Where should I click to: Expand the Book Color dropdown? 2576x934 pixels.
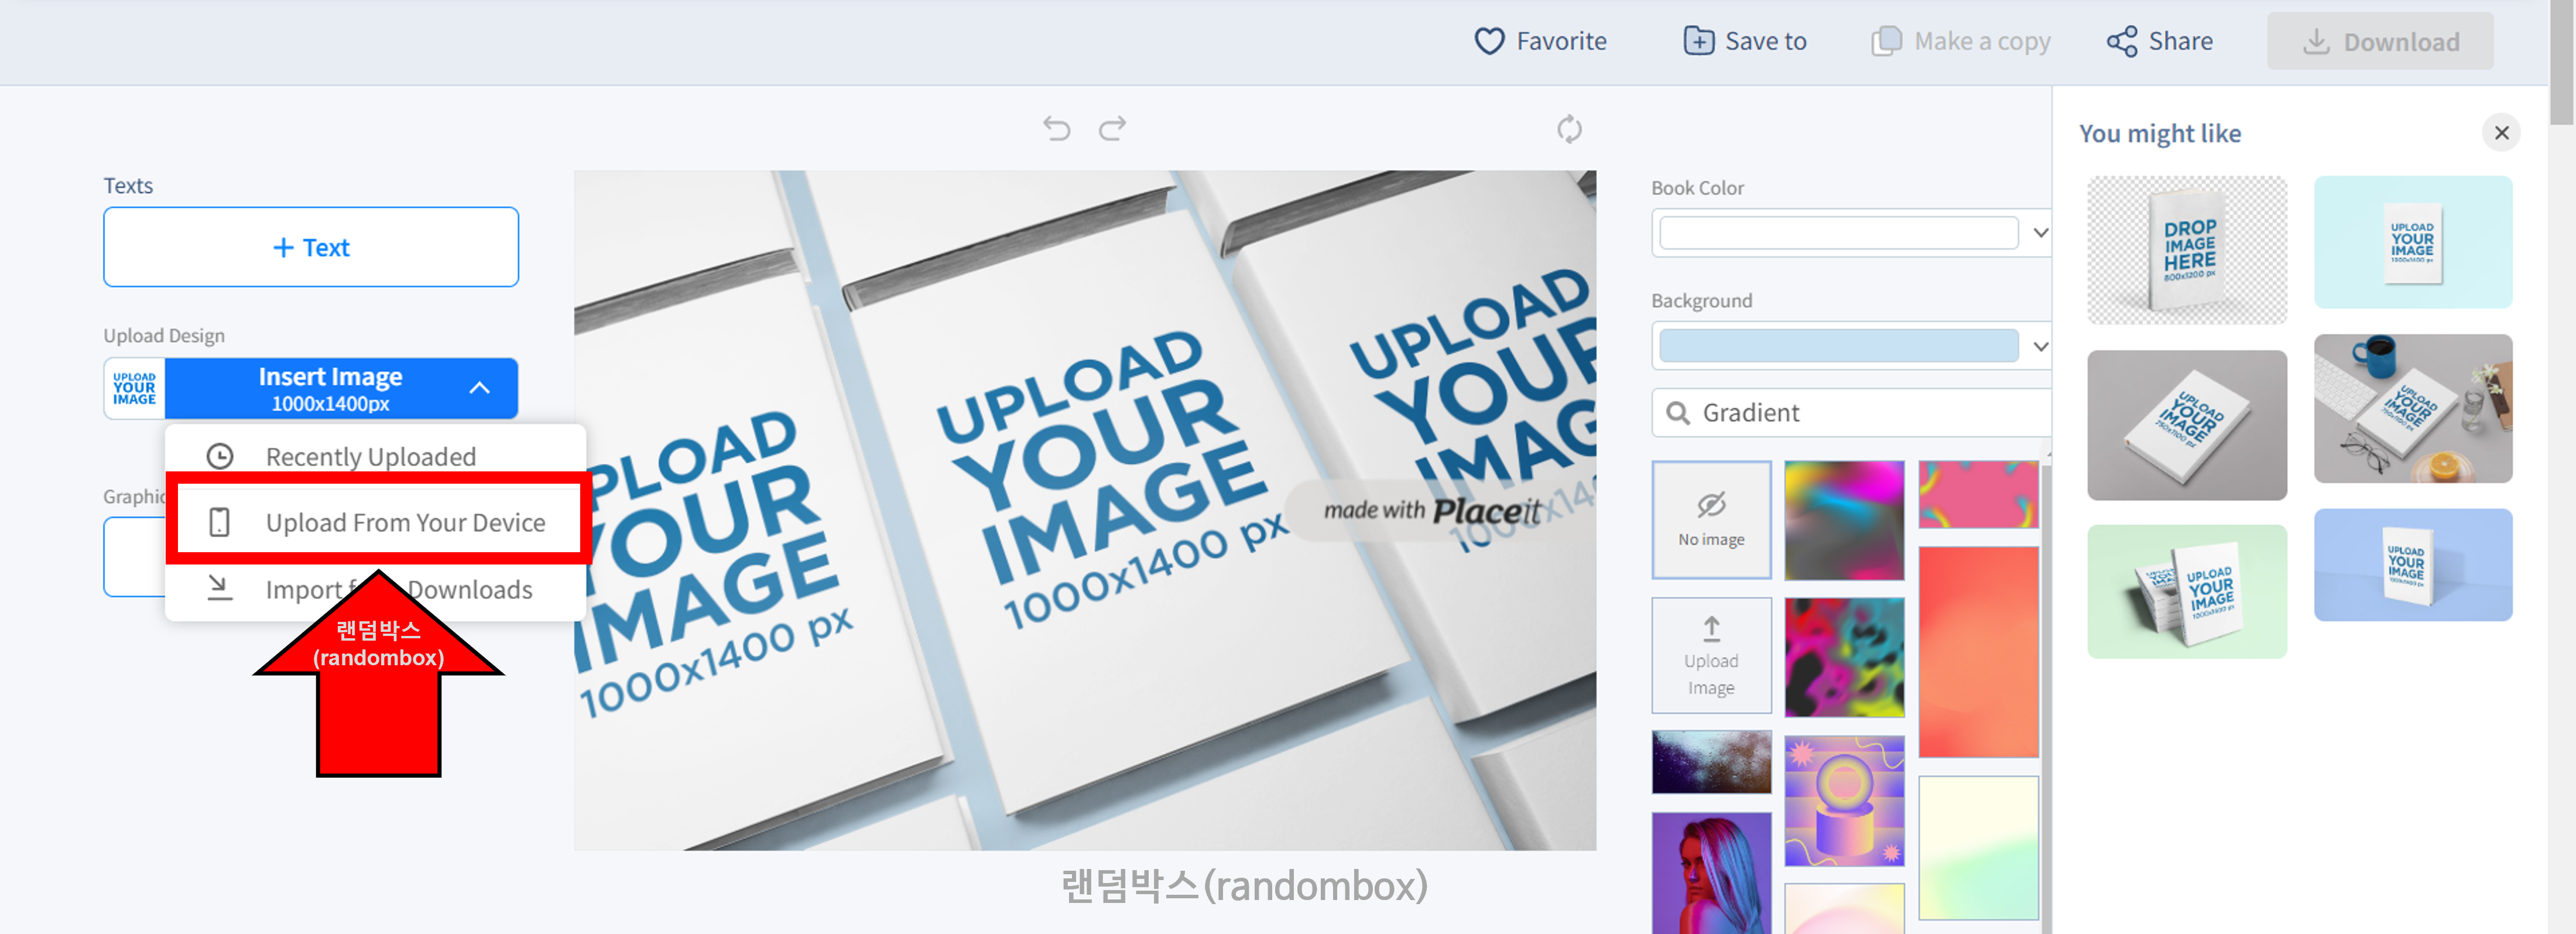point(2040,233)
